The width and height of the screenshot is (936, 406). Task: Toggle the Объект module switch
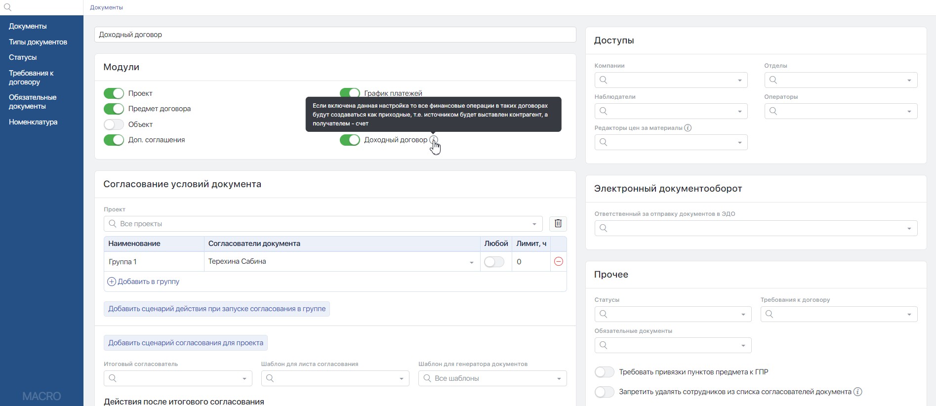(x=114, y=124)
